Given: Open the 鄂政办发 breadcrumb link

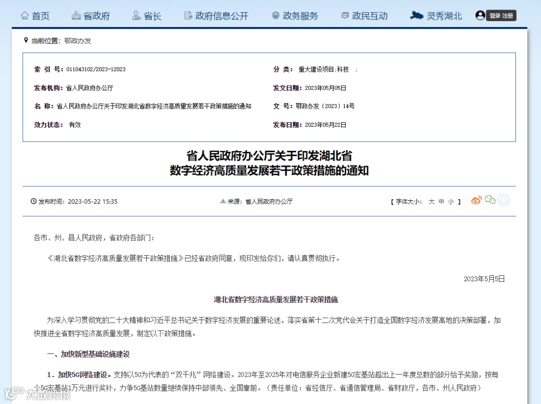Looking at the screenshot, I should [78, 41].
